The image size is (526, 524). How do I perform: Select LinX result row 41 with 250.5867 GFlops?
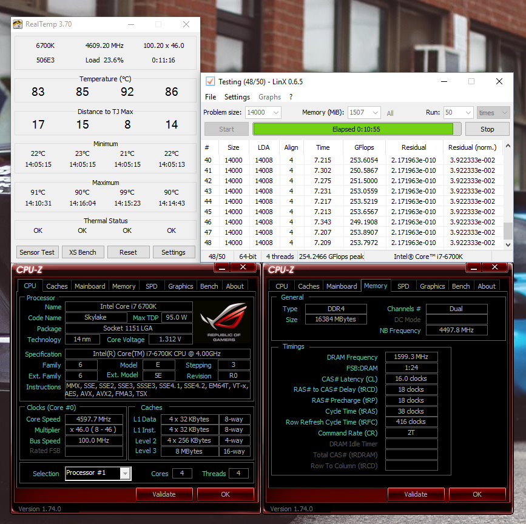click(351, 170)
